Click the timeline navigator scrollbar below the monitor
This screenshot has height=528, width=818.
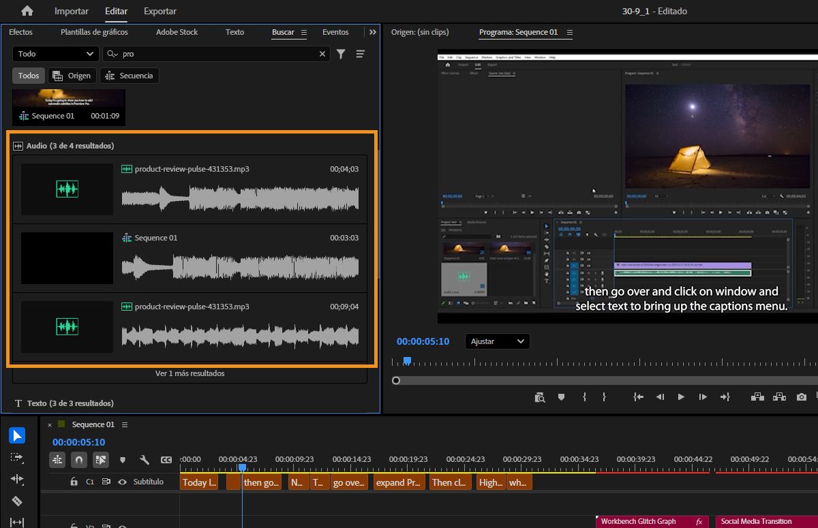tap(603, 380)
